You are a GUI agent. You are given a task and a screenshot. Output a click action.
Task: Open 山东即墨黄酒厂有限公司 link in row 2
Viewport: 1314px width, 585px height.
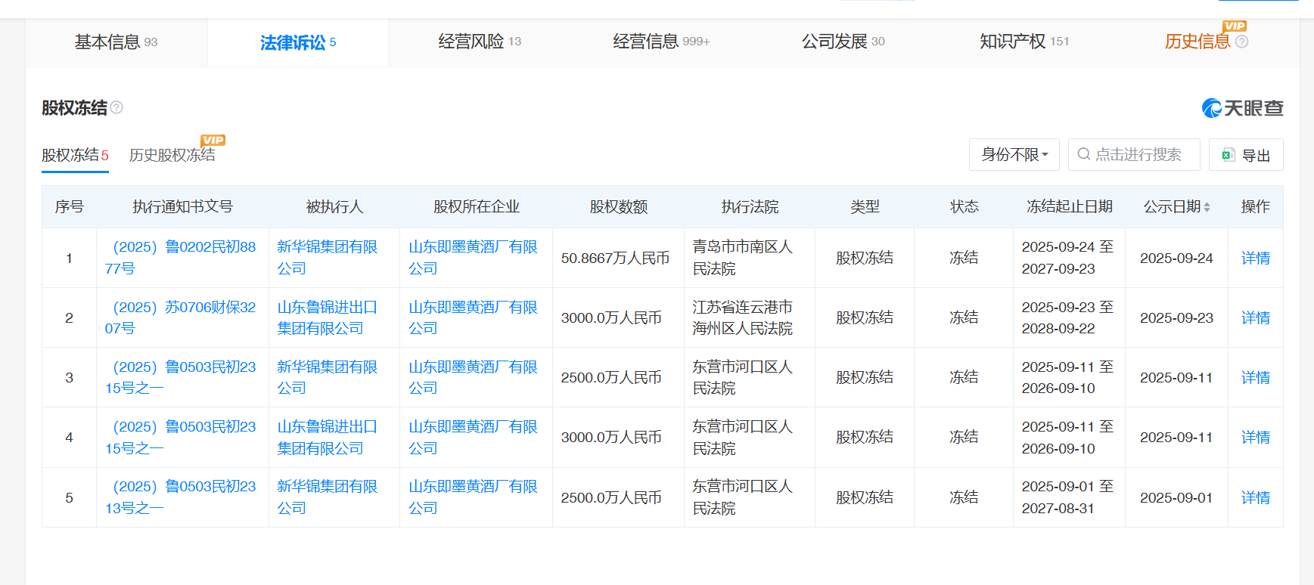[x=474, y=317]
